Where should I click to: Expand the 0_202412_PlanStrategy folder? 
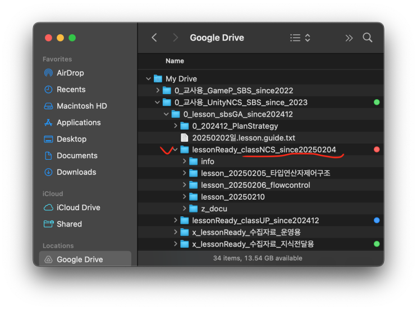(176, 126)
